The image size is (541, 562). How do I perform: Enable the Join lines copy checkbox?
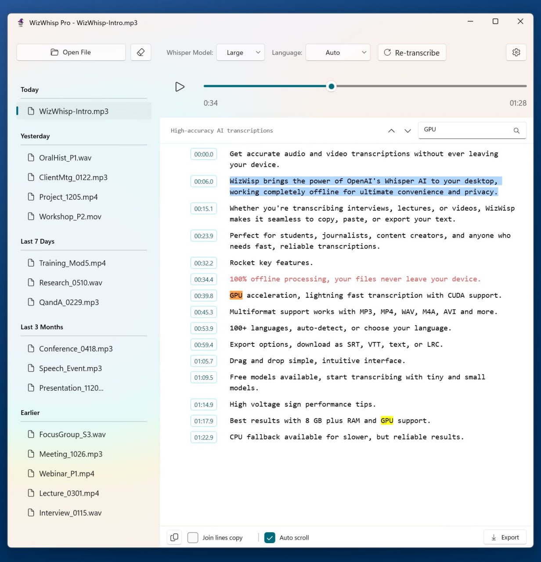[193, 537]
